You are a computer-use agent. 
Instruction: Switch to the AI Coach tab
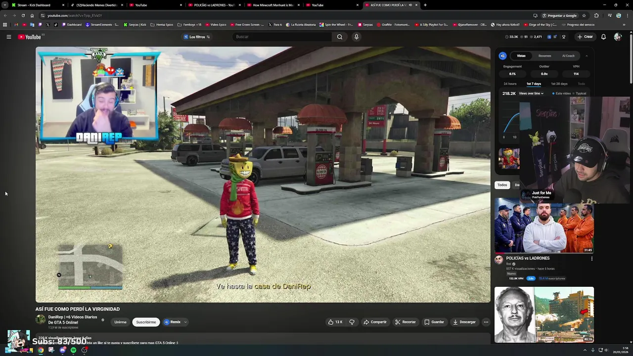568,56
